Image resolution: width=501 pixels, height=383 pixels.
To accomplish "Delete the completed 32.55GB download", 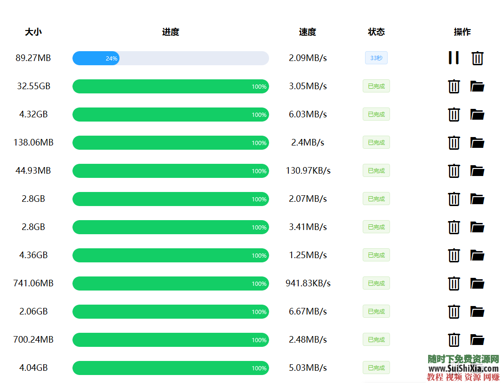I will coord(453,86).
